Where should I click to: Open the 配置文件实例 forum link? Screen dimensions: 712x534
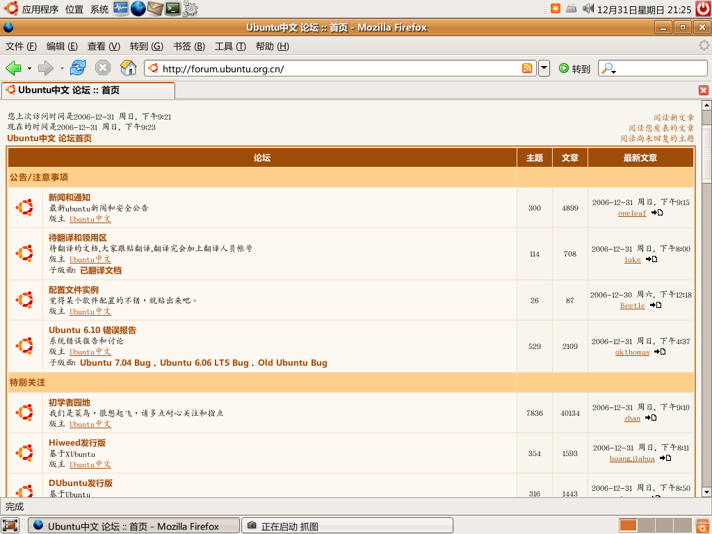[74, 290]
